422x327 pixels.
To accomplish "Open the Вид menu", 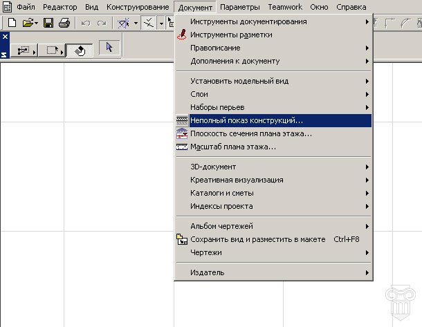I will (x=92, y=7).
